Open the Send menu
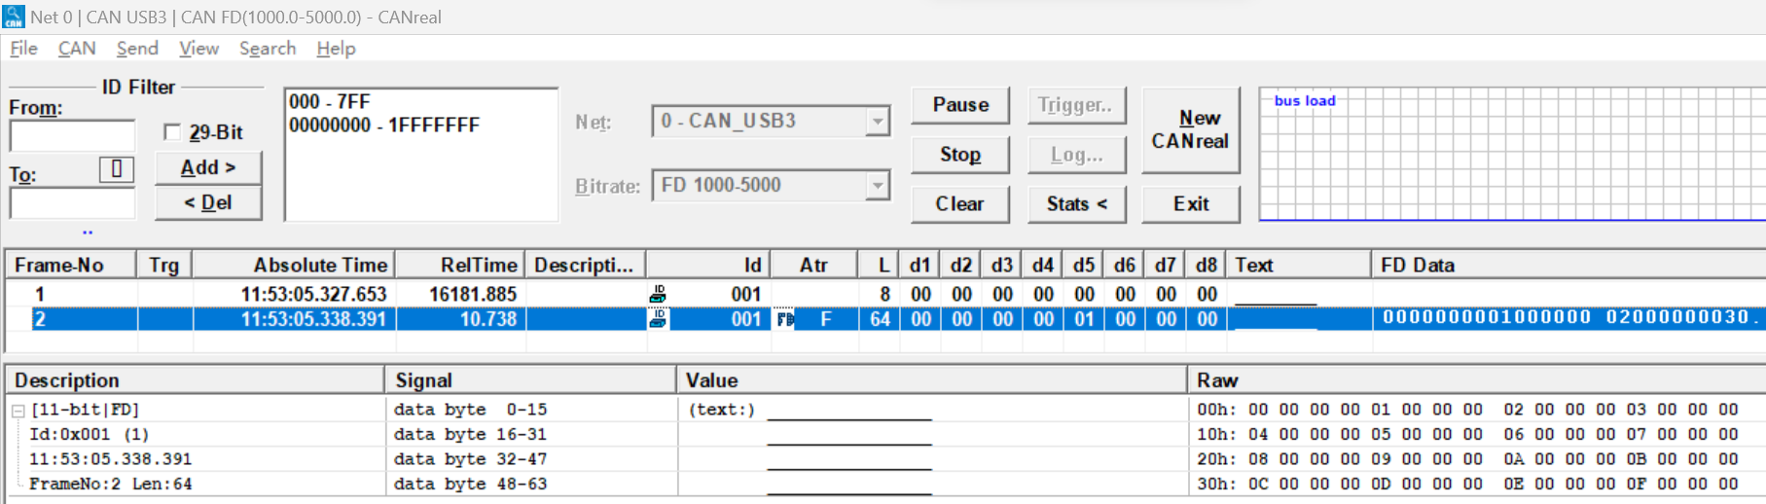This screenshot has height=504, width=1766. coord(137,49)
